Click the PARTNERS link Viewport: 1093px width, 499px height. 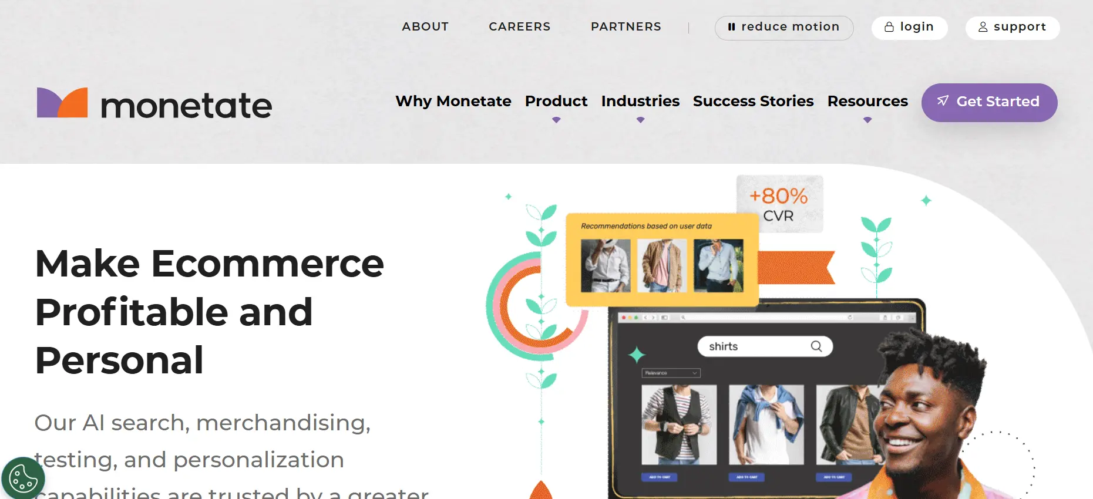tap(626, 27)
